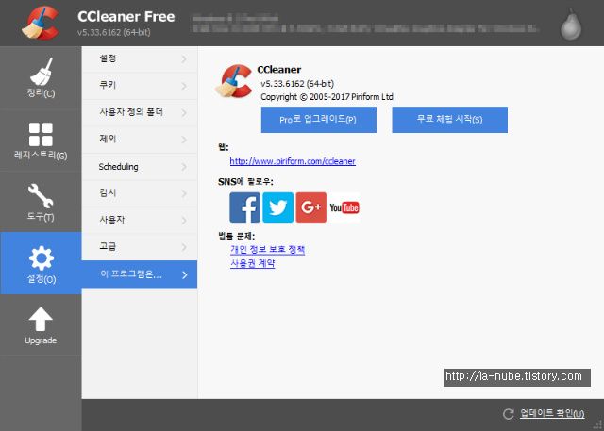Click the chevron next to 이 프로그램은...
The width and height of the screenshot is (604, 431).
pos(185,274)
